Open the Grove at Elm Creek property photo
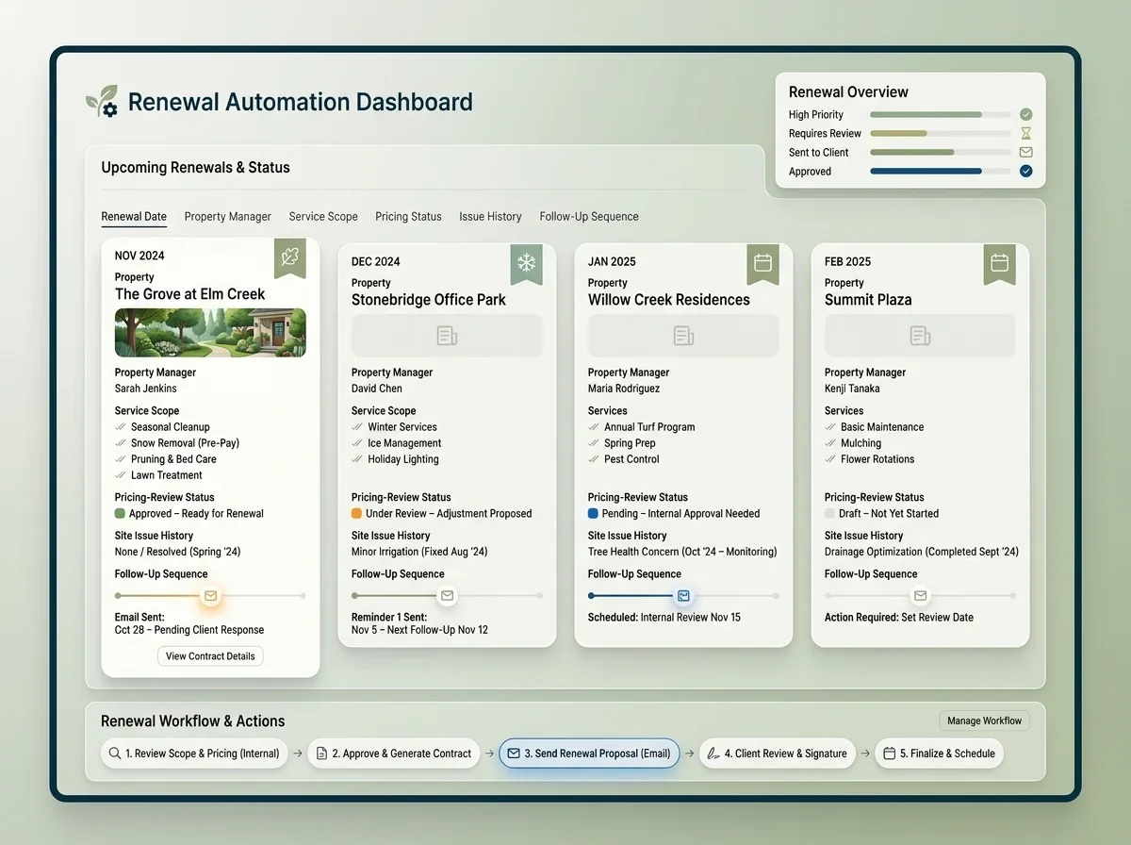This screenshot has height=845, width=1131. point(210,333)
